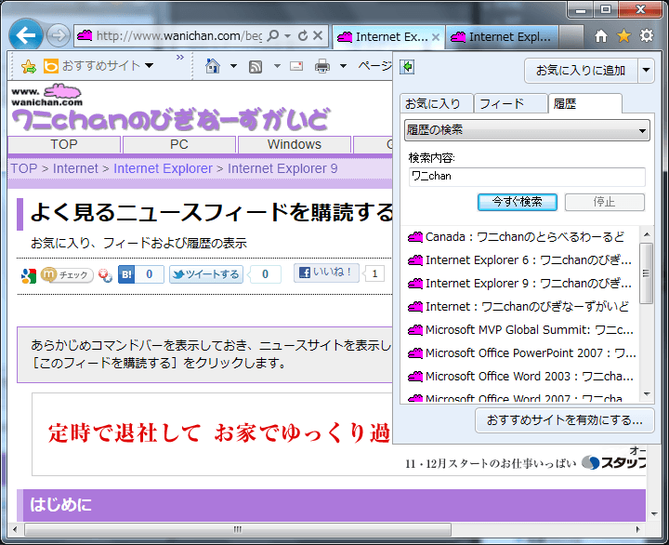Click the greyed Forward arrow button
The width and height of the screenshot is (669, 545).
click(x=58, y=35)
